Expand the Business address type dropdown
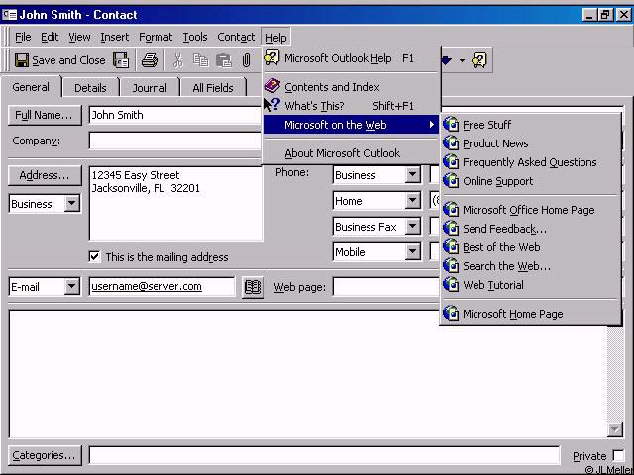634x475 pixels. (x=72, y=203)
